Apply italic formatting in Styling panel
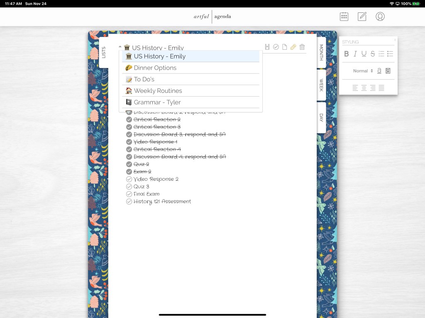This screenshot has height=318, width=425. tap(355, 54)
